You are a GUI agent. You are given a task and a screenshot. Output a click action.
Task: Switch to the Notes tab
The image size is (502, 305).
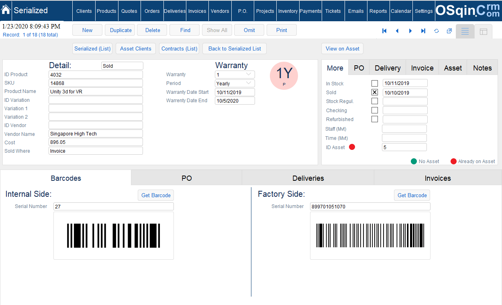tap(482, 68)
